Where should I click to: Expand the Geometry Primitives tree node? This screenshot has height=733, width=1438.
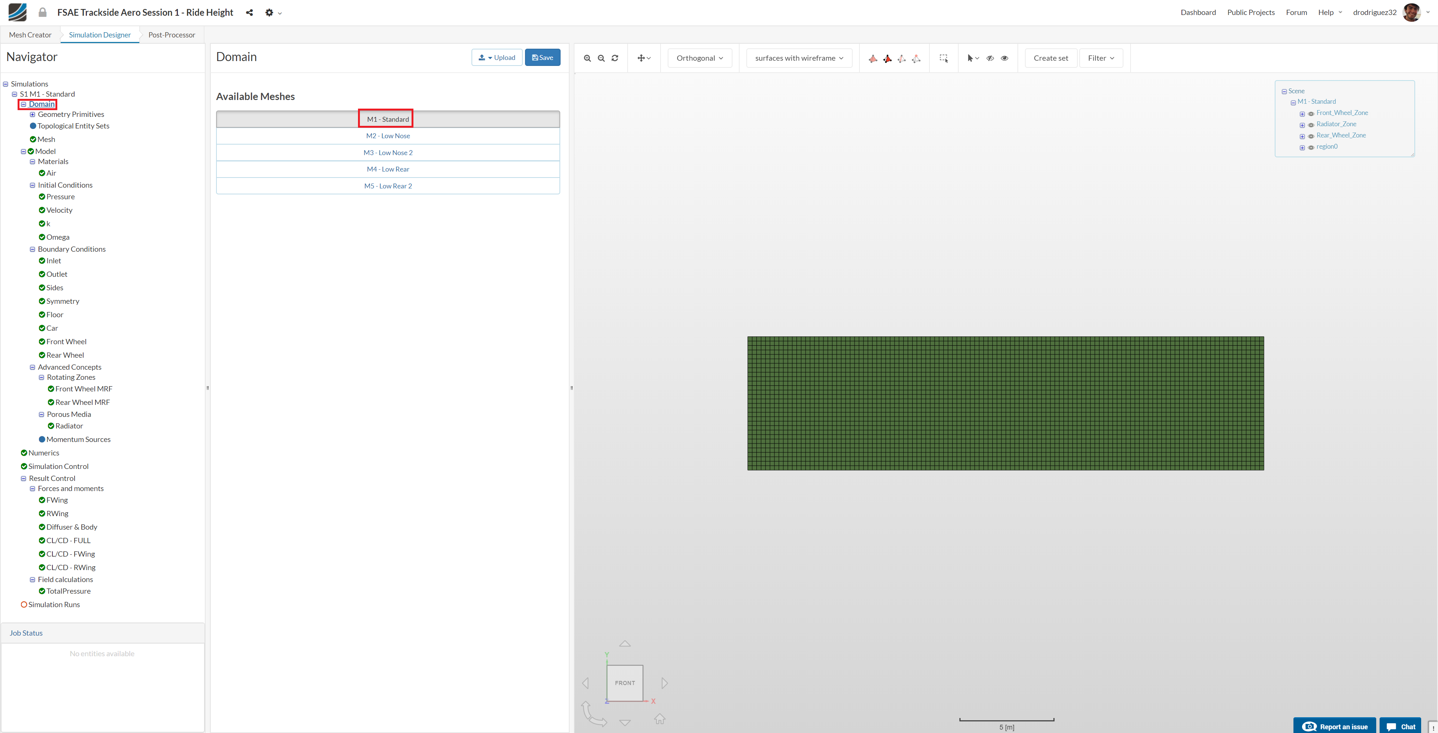(x=32, y=115)
